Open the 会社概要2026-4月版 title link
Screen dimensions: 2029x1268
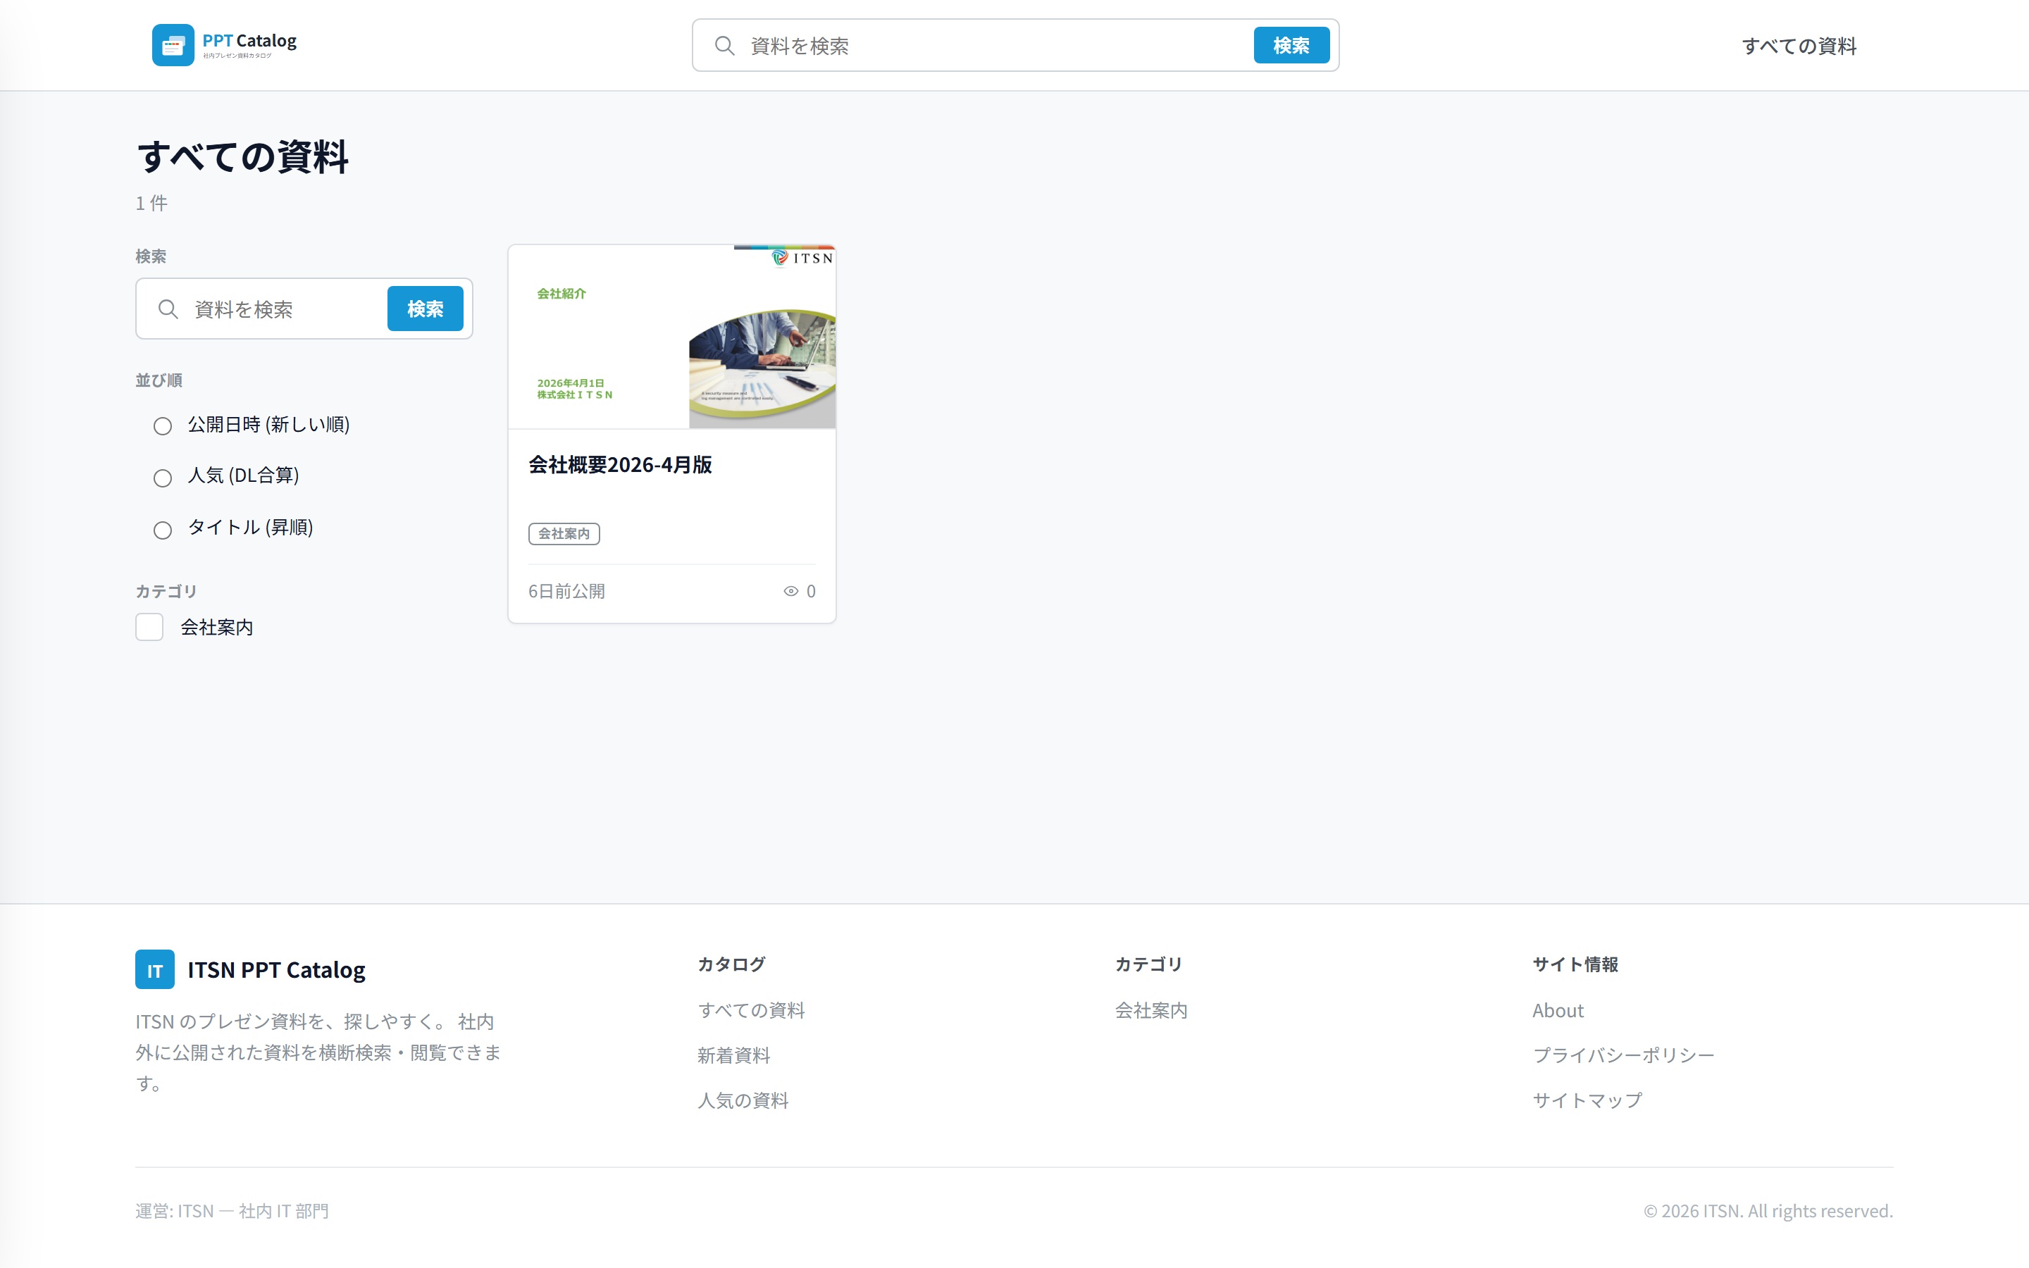621,465
